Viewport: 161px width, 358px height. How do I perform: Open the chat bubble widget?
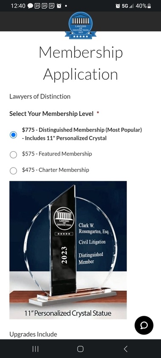tap(144, 325)
